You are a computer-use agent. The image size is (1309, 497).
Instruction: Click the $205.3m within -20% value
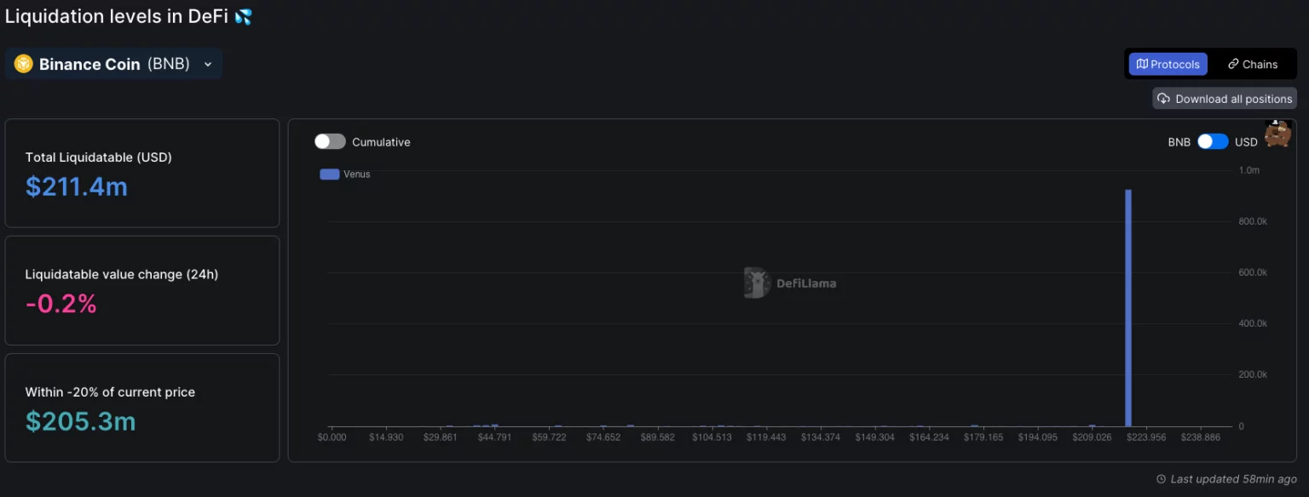pyautogui.click(x=81, y=421)
